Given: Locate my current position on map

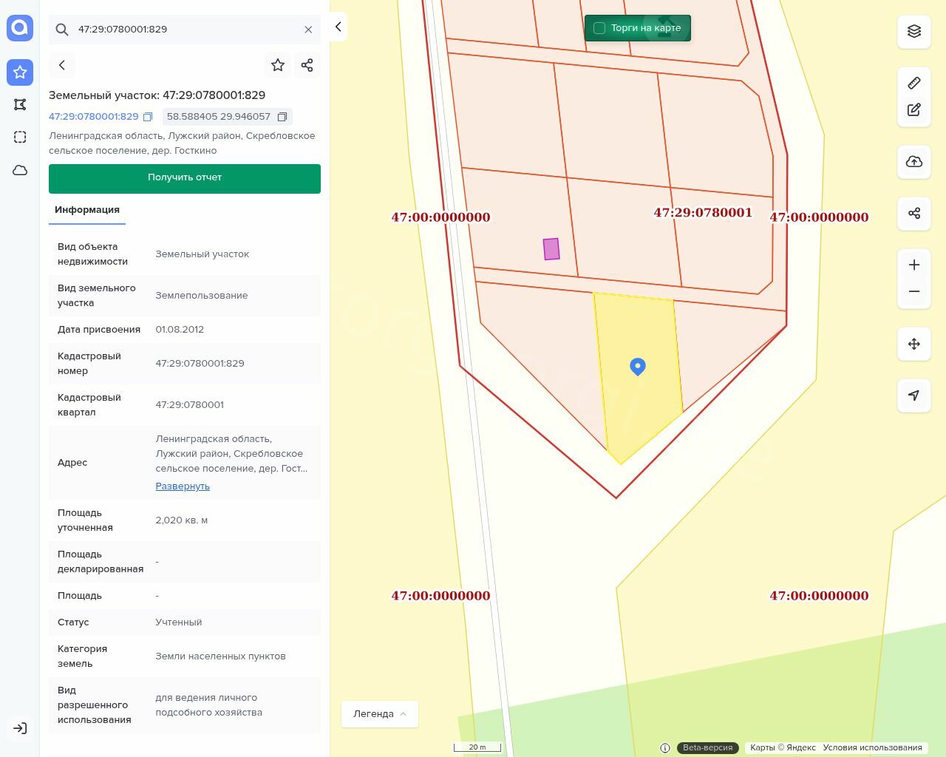Looking at the screenshot, I should [x=913, y=396].
